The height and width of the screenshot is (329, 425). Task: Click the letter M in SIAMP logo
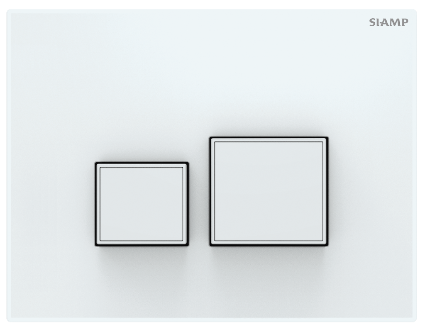(396, 22)
